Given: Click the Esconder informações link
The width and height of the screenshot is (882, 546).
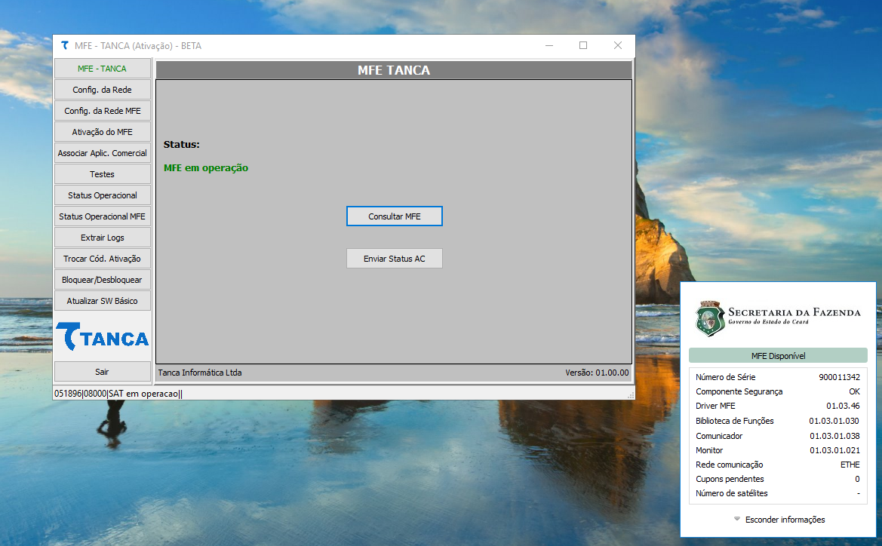Looking at the screenshot, I should click(785, 520).
